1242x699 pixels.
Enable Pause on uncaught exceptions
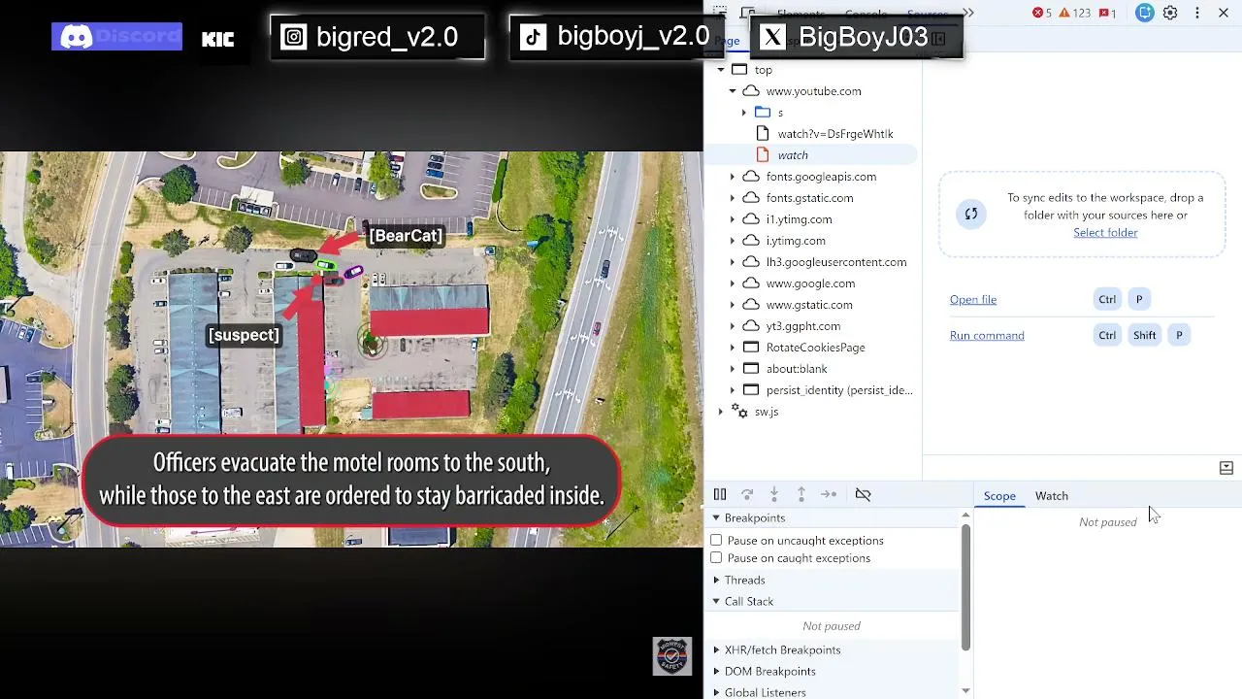coord(716,540)
